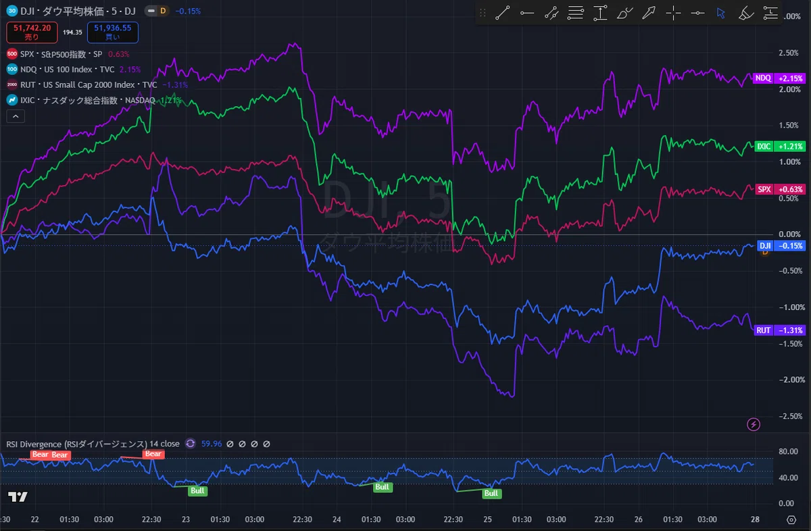Click the purple lightning bolt icon
This screenshot has width=811, height=531.
(x=754, y=424)
